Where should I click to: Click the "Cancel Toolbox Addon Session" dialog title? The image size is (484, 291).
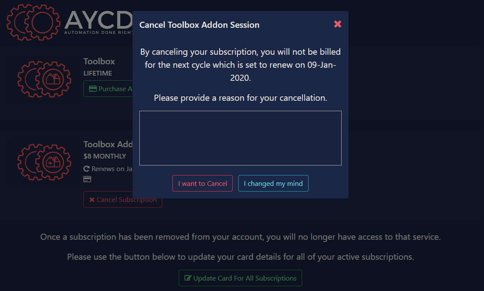[199, 25]
